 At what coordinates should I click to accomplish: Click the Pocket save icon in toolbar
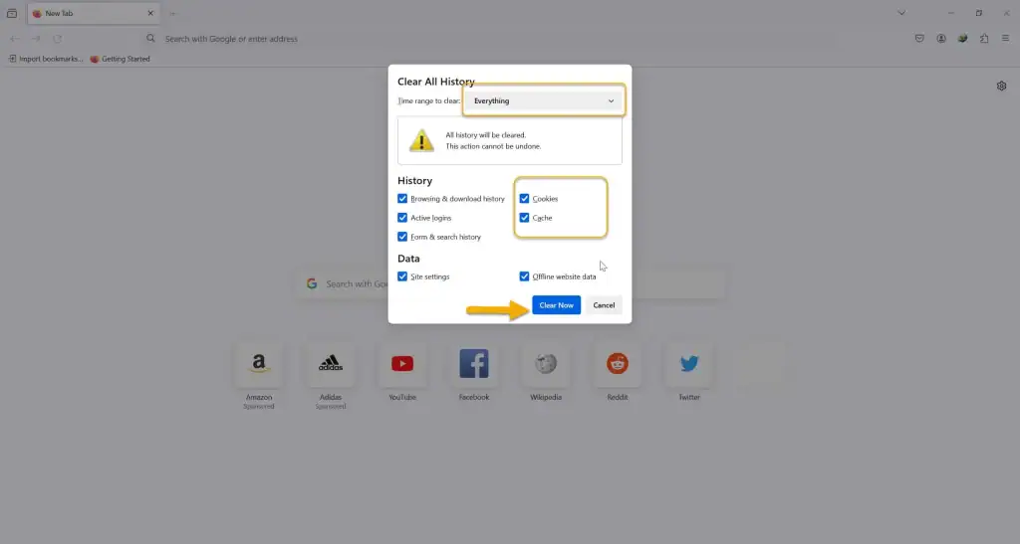[919, 39]
